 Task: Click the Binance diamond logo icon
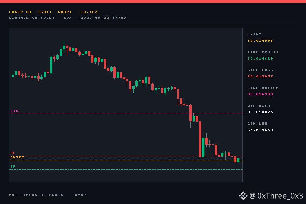pos(243,196)
